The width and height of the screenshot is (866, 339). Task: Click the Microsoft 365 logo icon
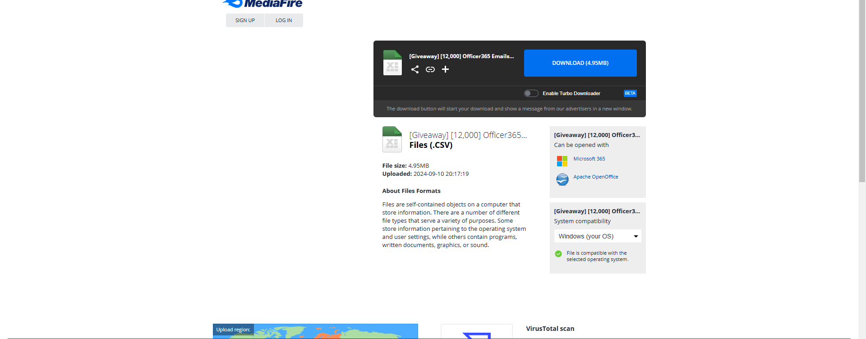click(562, 161)
